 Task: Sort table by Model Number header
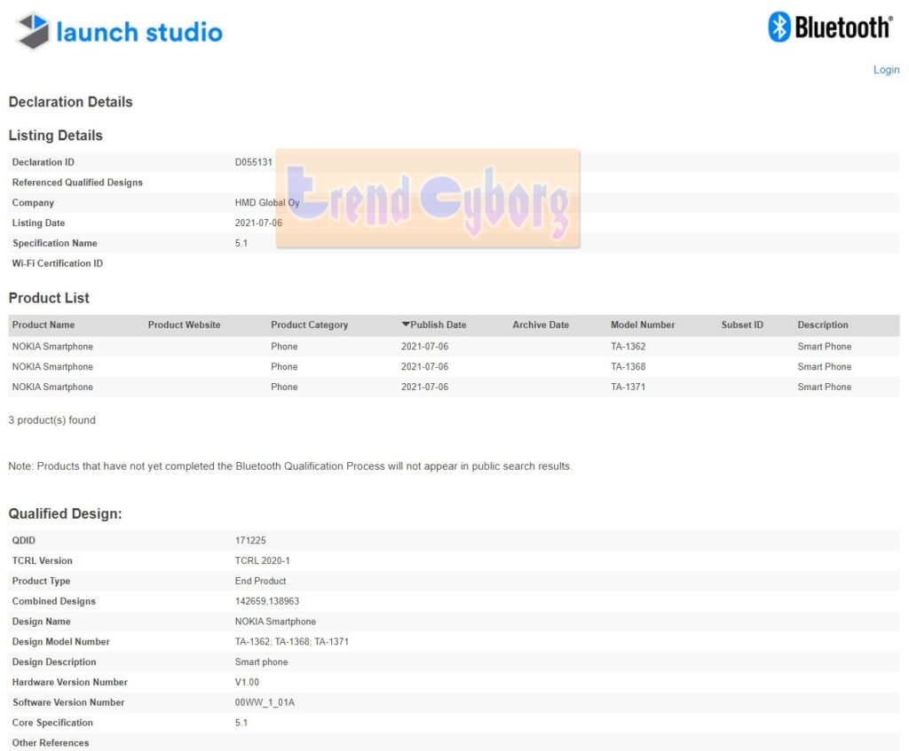pyautogui.click(x=643, y=325)
